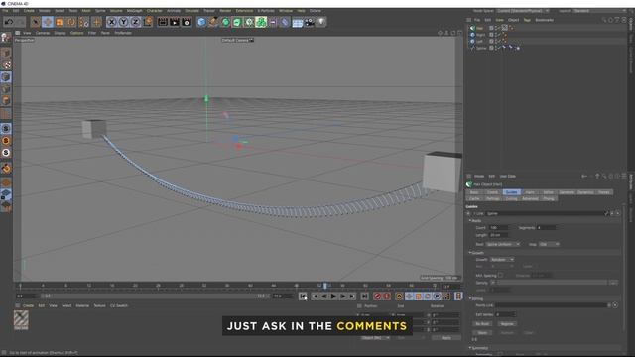Screen dimensions: 635x357
Task: Click the Render View clapperboard icon
Action: pos(163,22)
